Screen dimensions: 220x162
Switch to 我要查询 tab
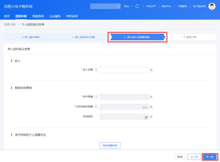click(38, 16)
